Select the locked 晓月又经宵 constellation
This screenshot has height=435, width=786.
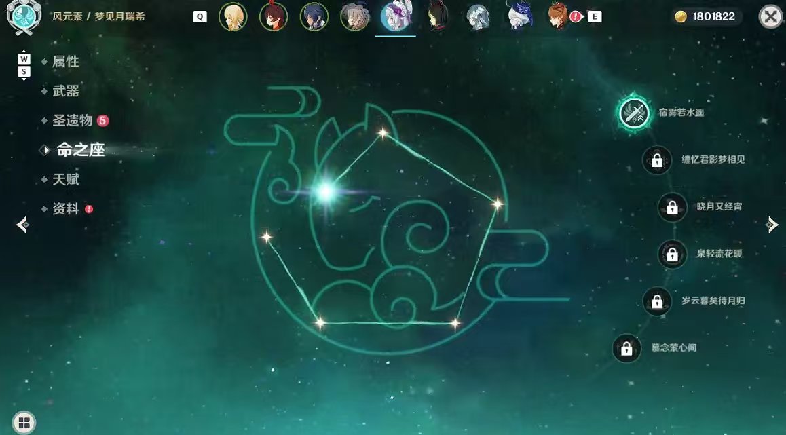point(672,206)
